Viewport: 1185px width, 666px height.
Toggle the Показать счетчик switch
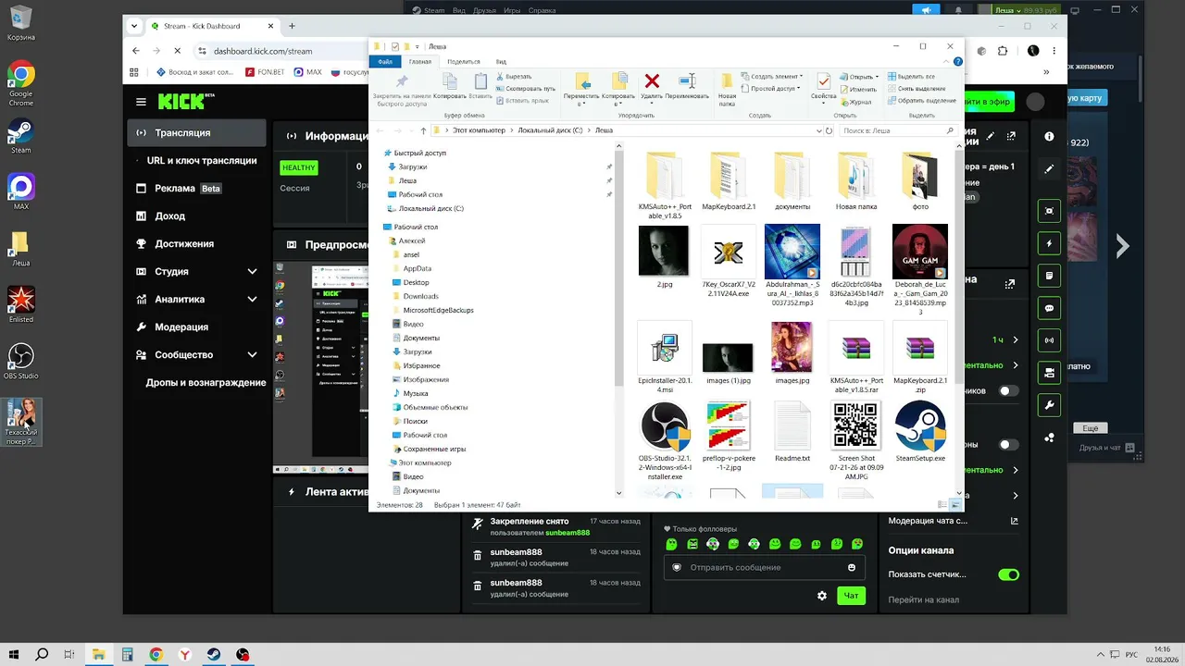1008,574
